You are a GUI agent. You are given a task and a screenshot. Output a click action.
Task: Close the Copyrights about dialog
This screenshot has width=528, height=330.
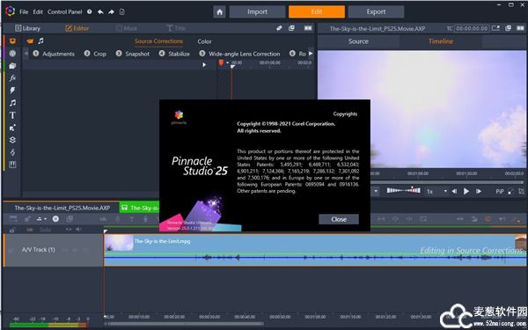click(339, 219)
